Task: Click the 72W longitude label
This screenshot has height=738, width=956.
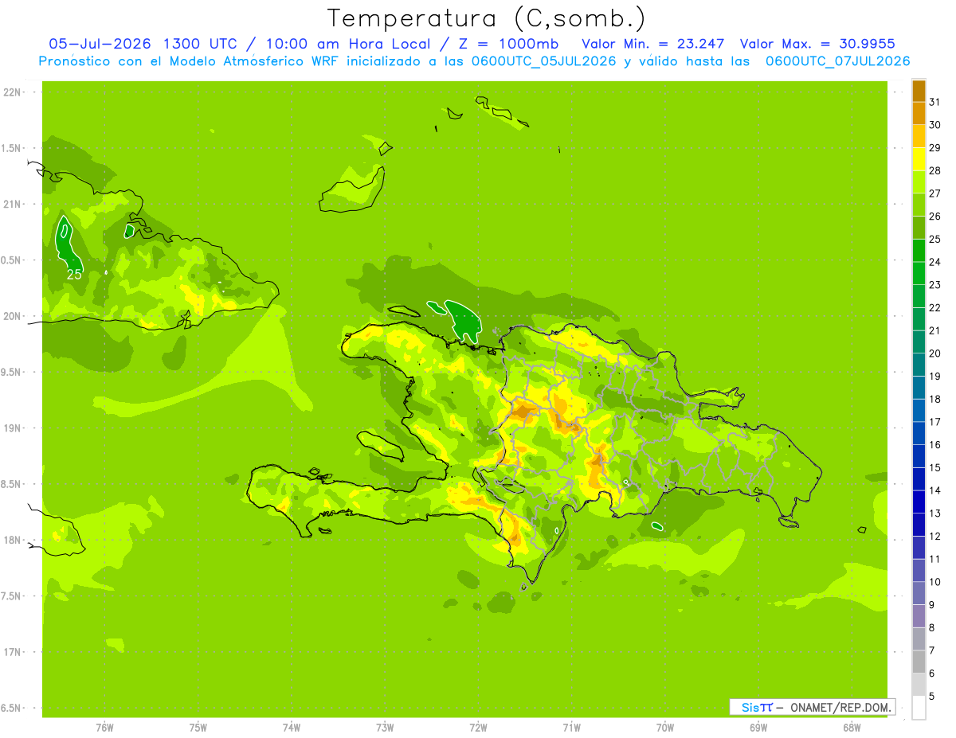Action: pos(478,728)
